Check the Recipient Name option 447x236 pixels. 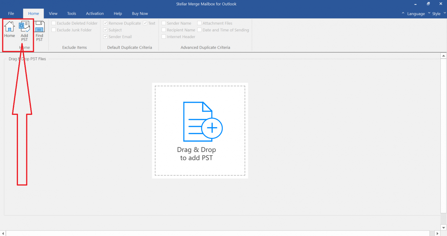pyautogui.click(x=164, y=30)
